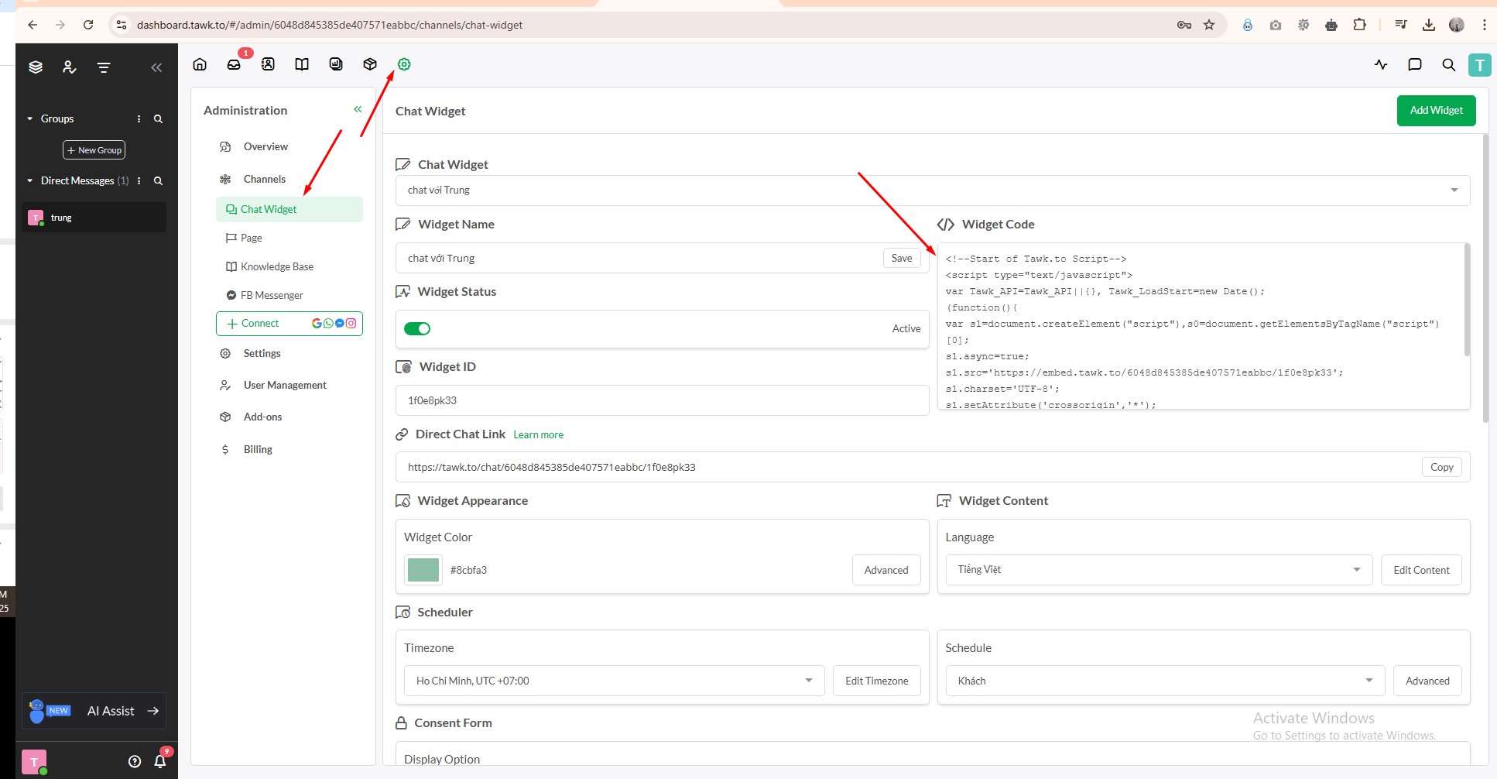
Task: Click the Connect channels button
Action: pyautogui.click(x=289, y=324)
